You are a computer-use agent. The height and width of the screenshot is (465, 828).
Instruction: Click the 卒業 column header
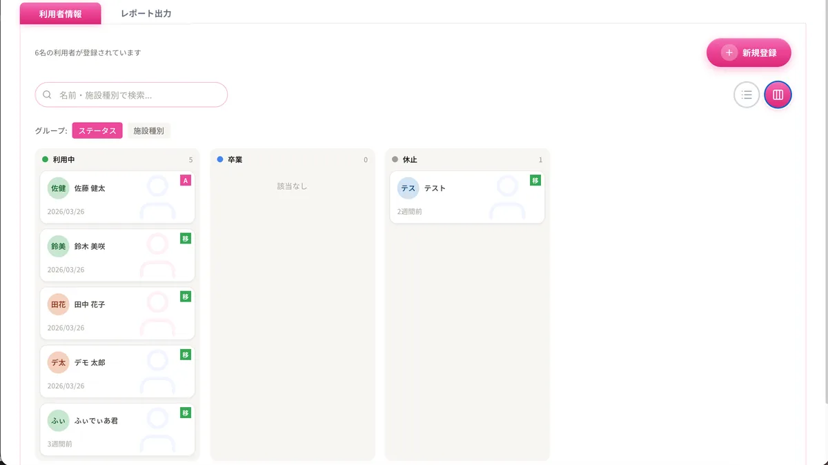(x=293, y=159)
